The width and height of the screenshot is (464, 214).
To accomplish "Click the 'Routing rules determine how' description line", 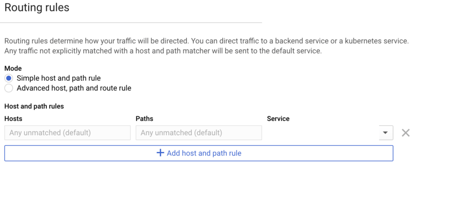I will (207, 41).
